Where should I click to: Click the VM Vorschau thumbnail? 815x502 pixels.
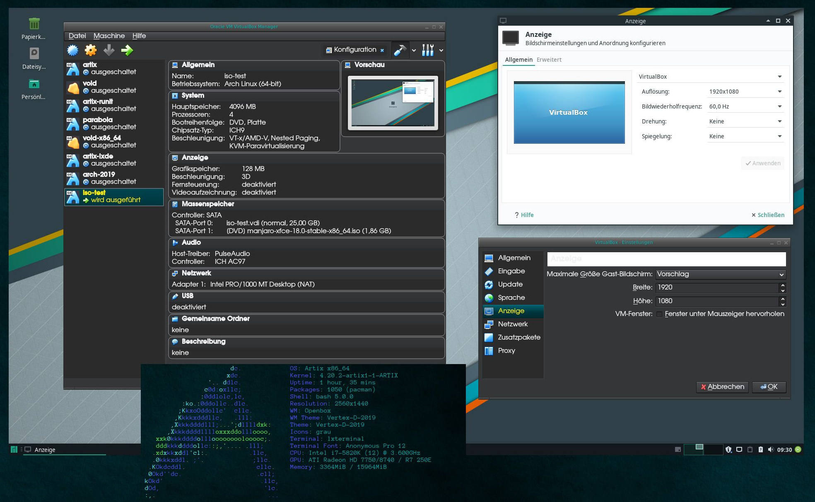[x=393, y=103]
